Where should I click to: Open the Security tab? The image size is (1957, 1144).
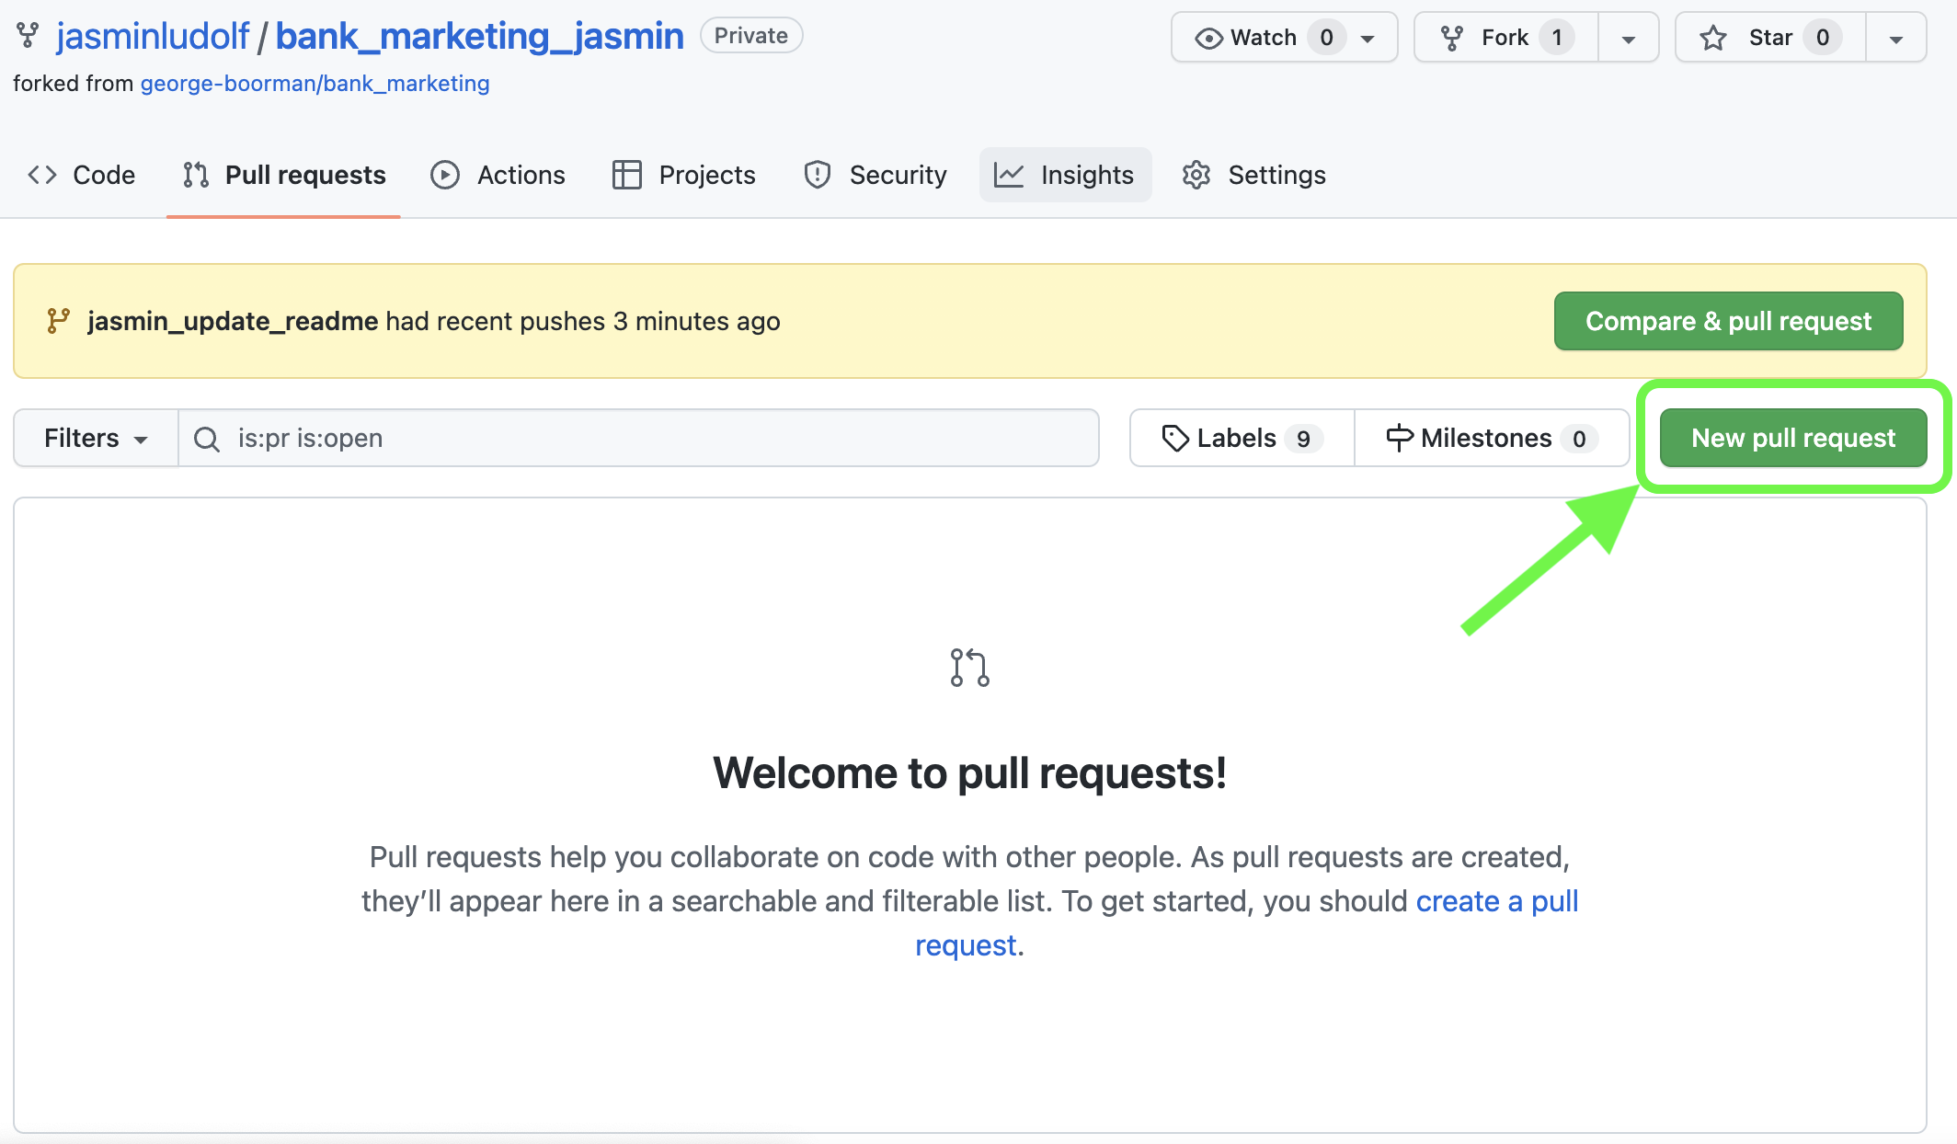pyautogui.click(x=875, y=175)
